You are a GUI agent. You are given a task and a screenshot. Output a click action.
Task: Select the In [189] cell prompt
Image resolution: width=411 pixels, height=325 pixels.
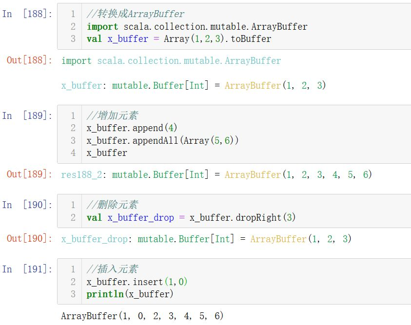tap(27, 115)
